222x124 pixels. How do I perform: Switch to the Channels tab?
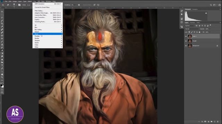point(193,22)
